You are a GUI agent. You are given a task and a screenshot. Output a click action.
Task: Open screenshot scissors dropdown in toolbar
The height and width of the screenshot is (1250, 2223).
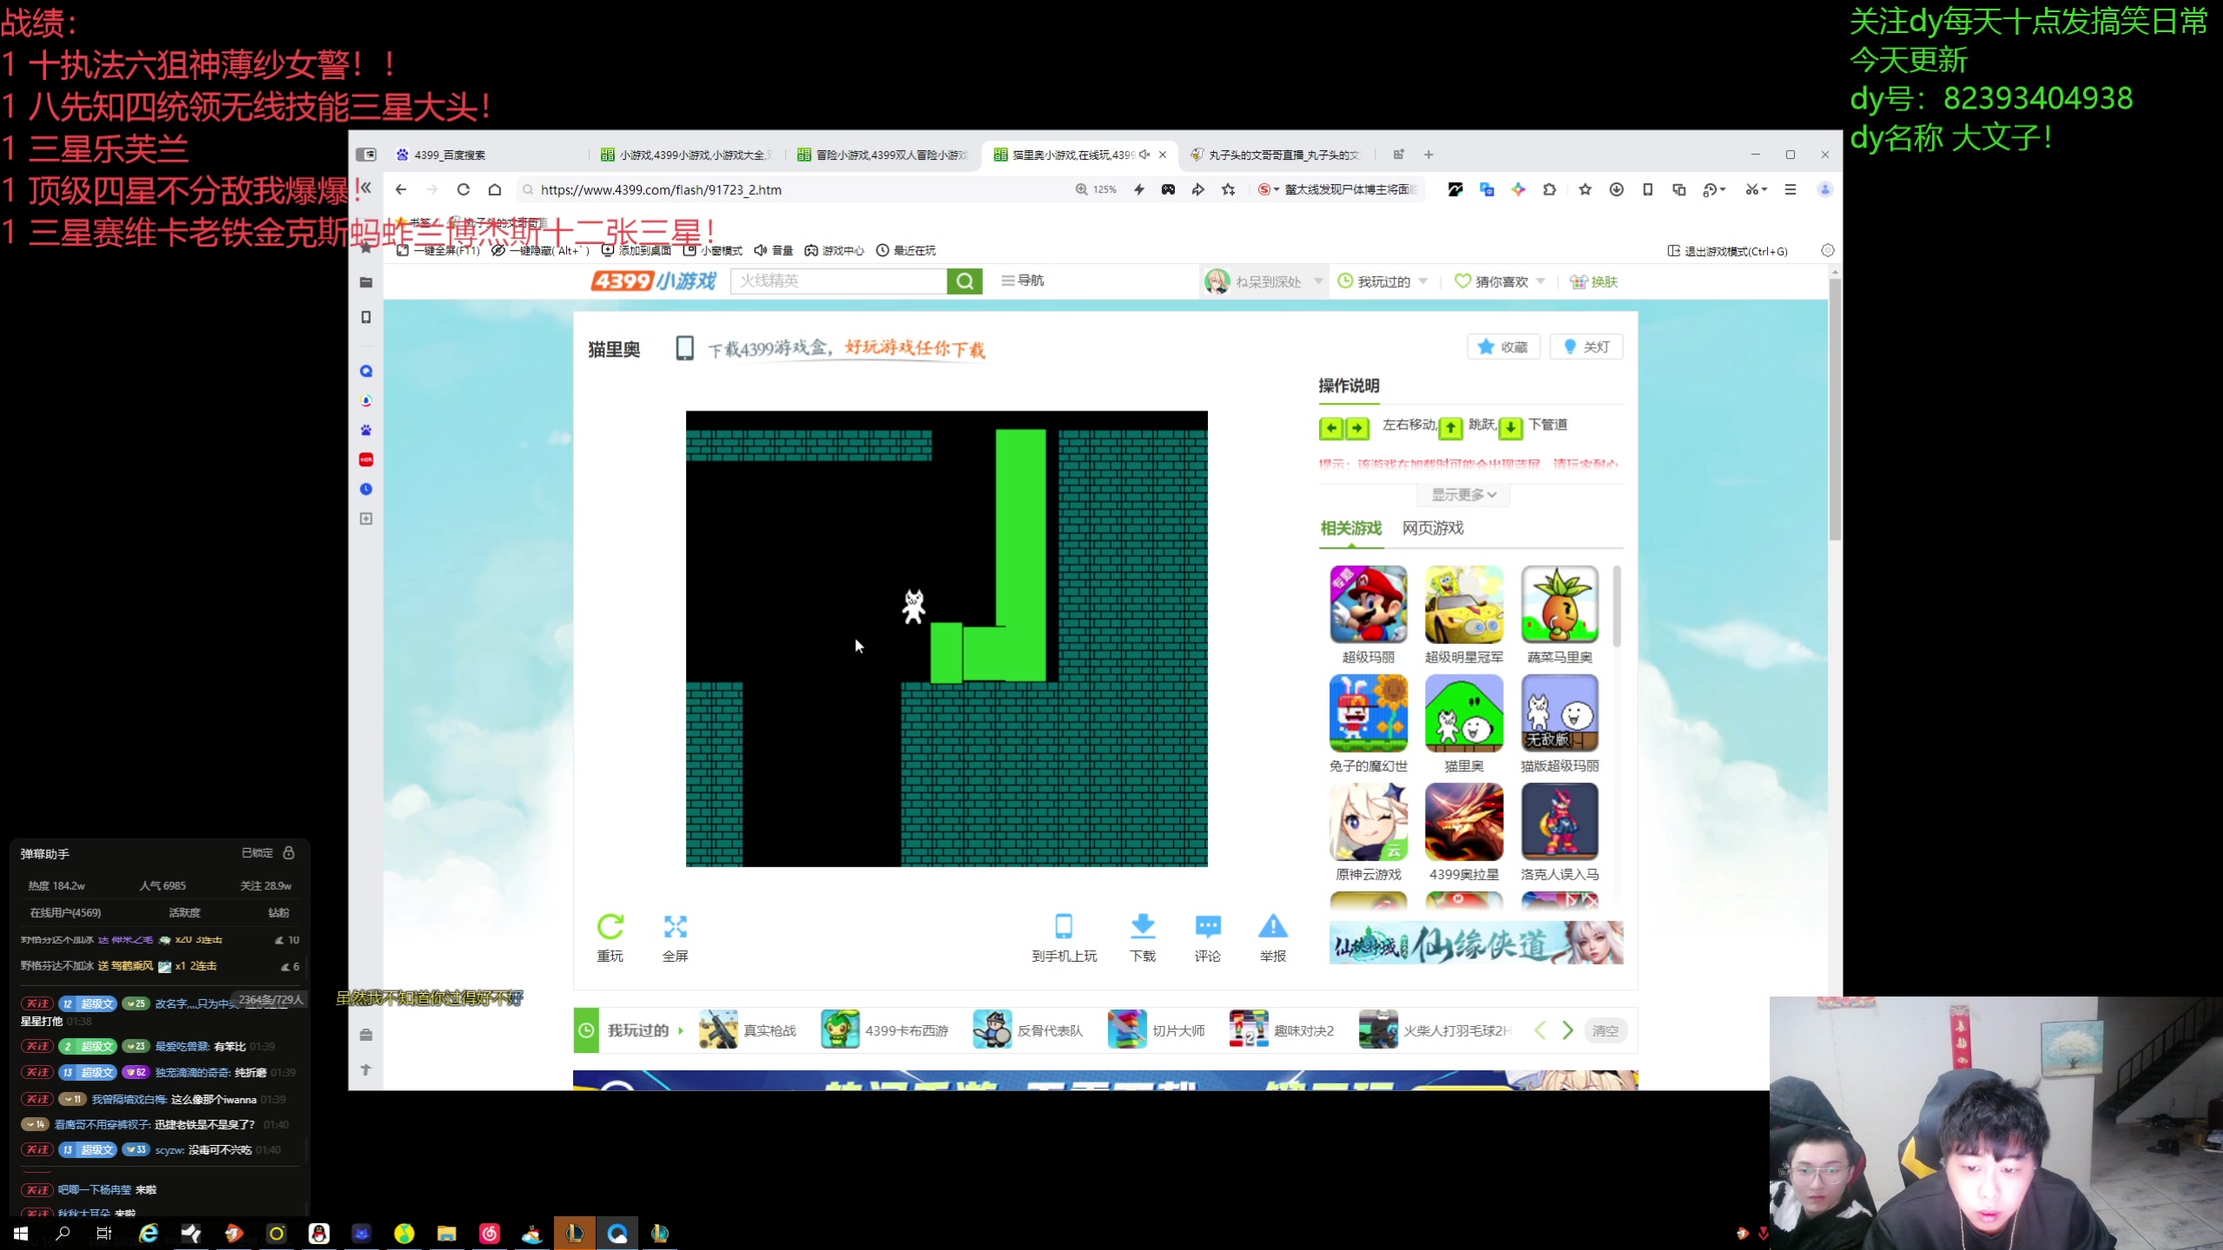pyautogui.click(x=1756, y=189)
